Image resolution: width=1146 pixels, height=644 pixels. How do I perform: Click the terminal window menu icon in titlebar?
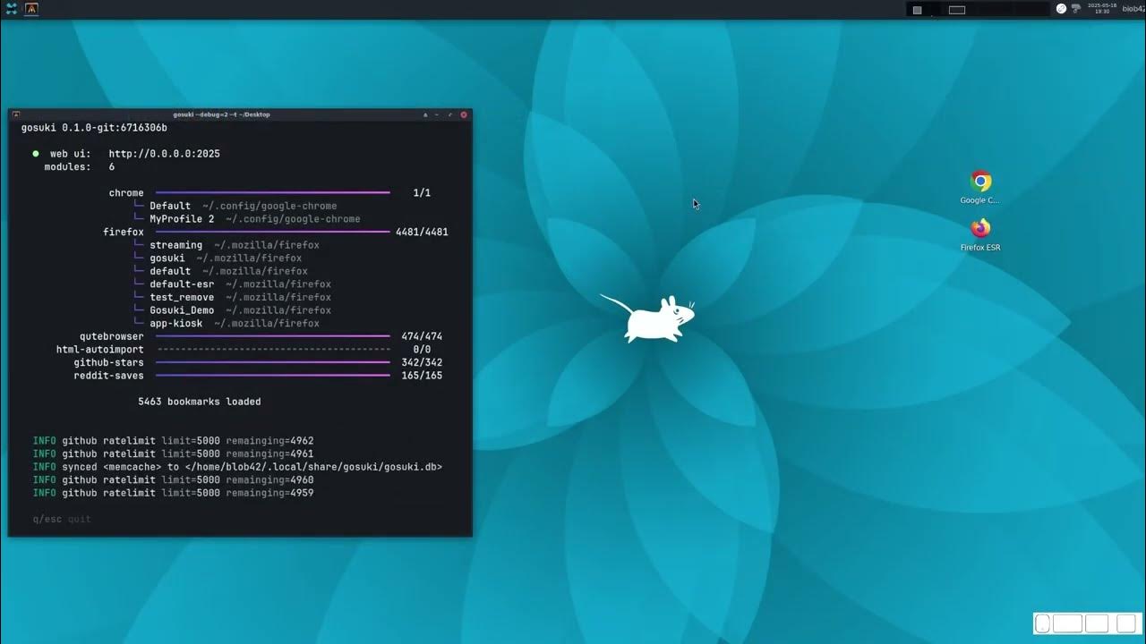(16, 114)
